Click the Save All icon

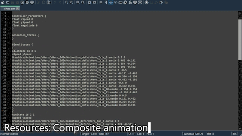[17, 2]
